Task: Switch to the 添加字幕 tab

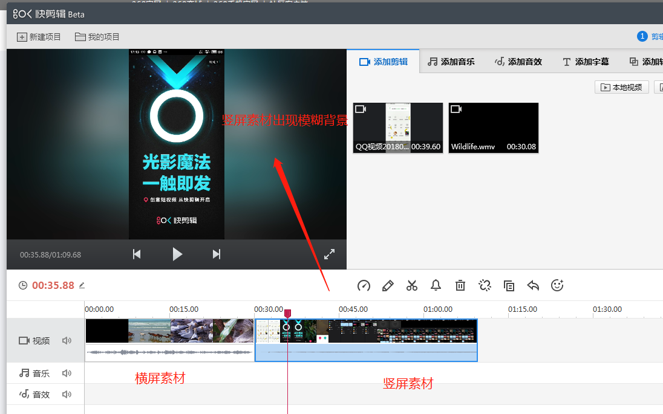Action: tap(586, 62)
